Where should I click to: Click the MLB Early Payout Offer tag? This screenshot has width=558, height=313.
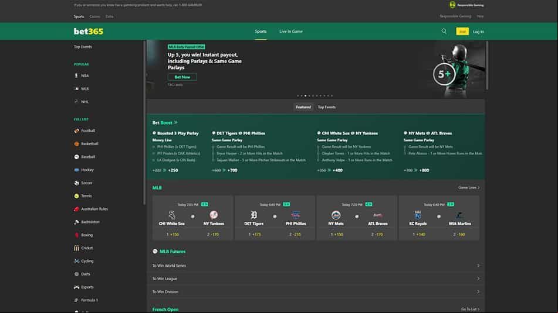[186, 47]
